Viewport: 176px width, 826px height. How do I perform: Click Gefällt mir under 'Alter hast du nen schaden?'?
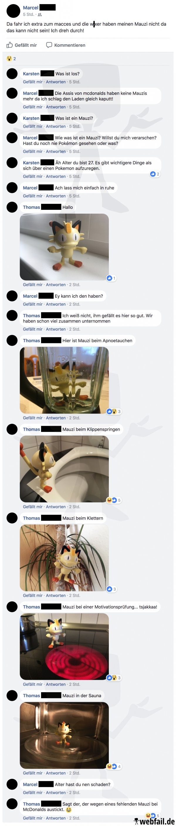pyautogui.click(x=33, y=793)
